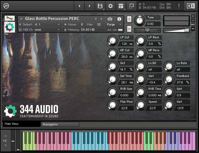Click the Del Time knob
Viewport: 199px width, 153px height.
(113, 79)
